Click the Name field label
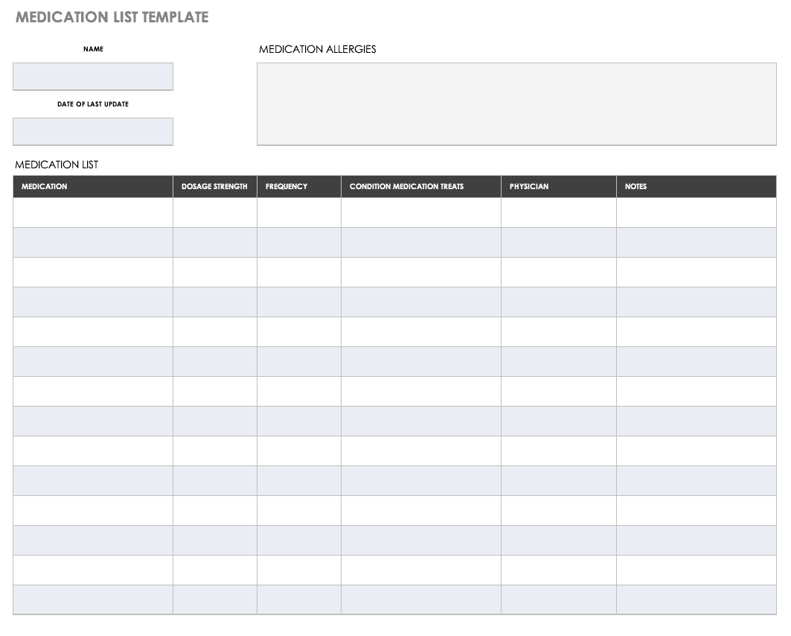 point(93,49)
